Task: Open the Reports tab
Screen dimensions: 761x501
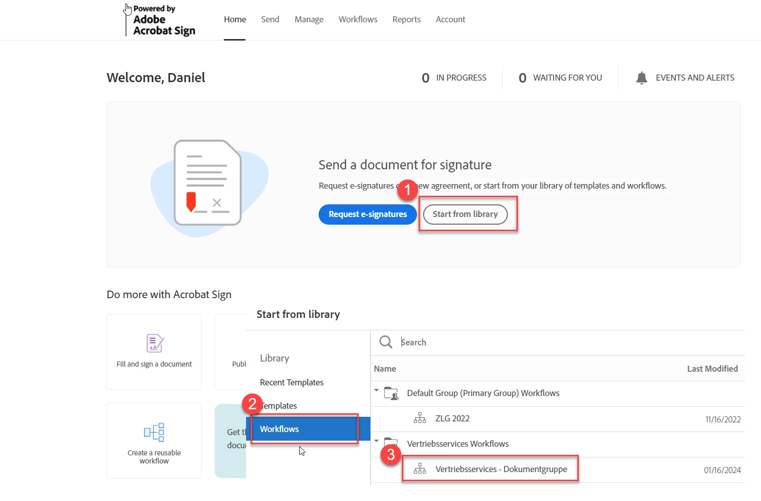Action: click(x=406, y=19)
